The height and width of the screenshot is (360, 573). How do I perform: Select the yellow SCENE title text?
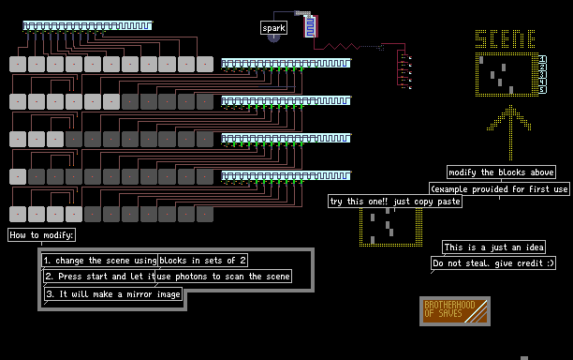506,38
